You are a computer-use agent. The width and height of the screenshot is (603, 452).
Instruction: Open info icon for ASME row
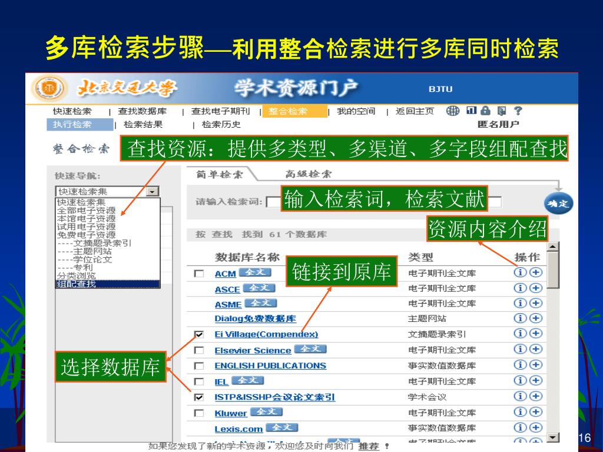[x=520, y=303]
